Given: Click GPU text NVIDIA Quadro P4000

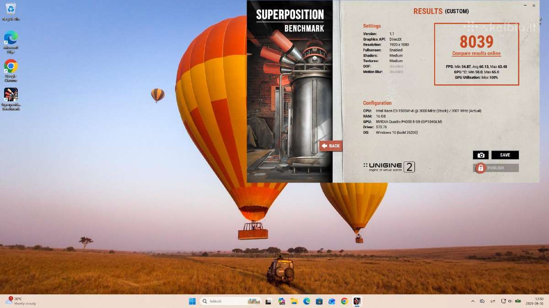Looking at the screenshot, I should 409,122.
